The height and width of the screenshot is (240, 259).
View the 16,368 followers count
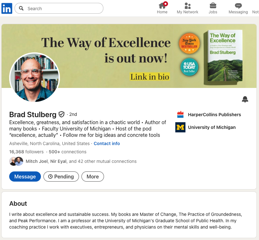click(x=26, y=152)
